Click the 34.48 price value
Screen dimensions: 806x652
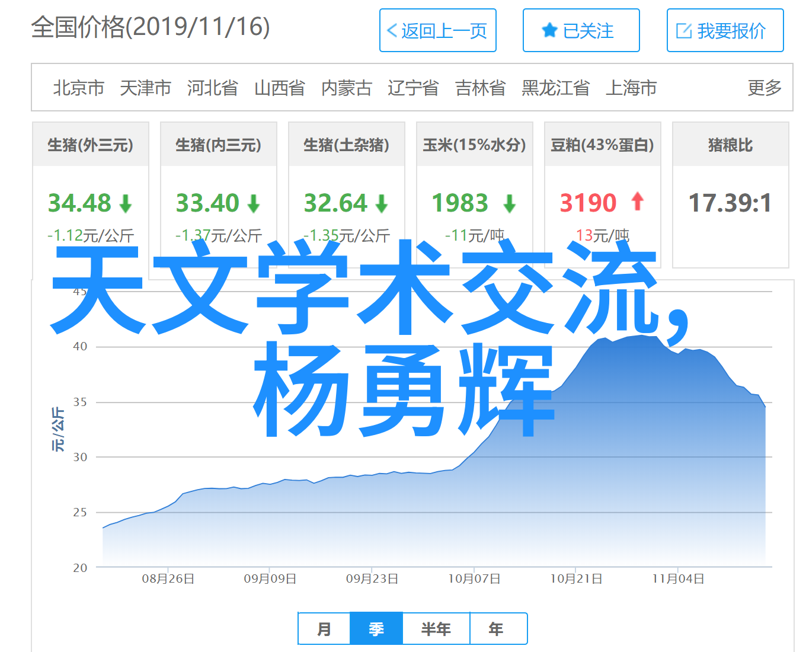coord(79,203)
